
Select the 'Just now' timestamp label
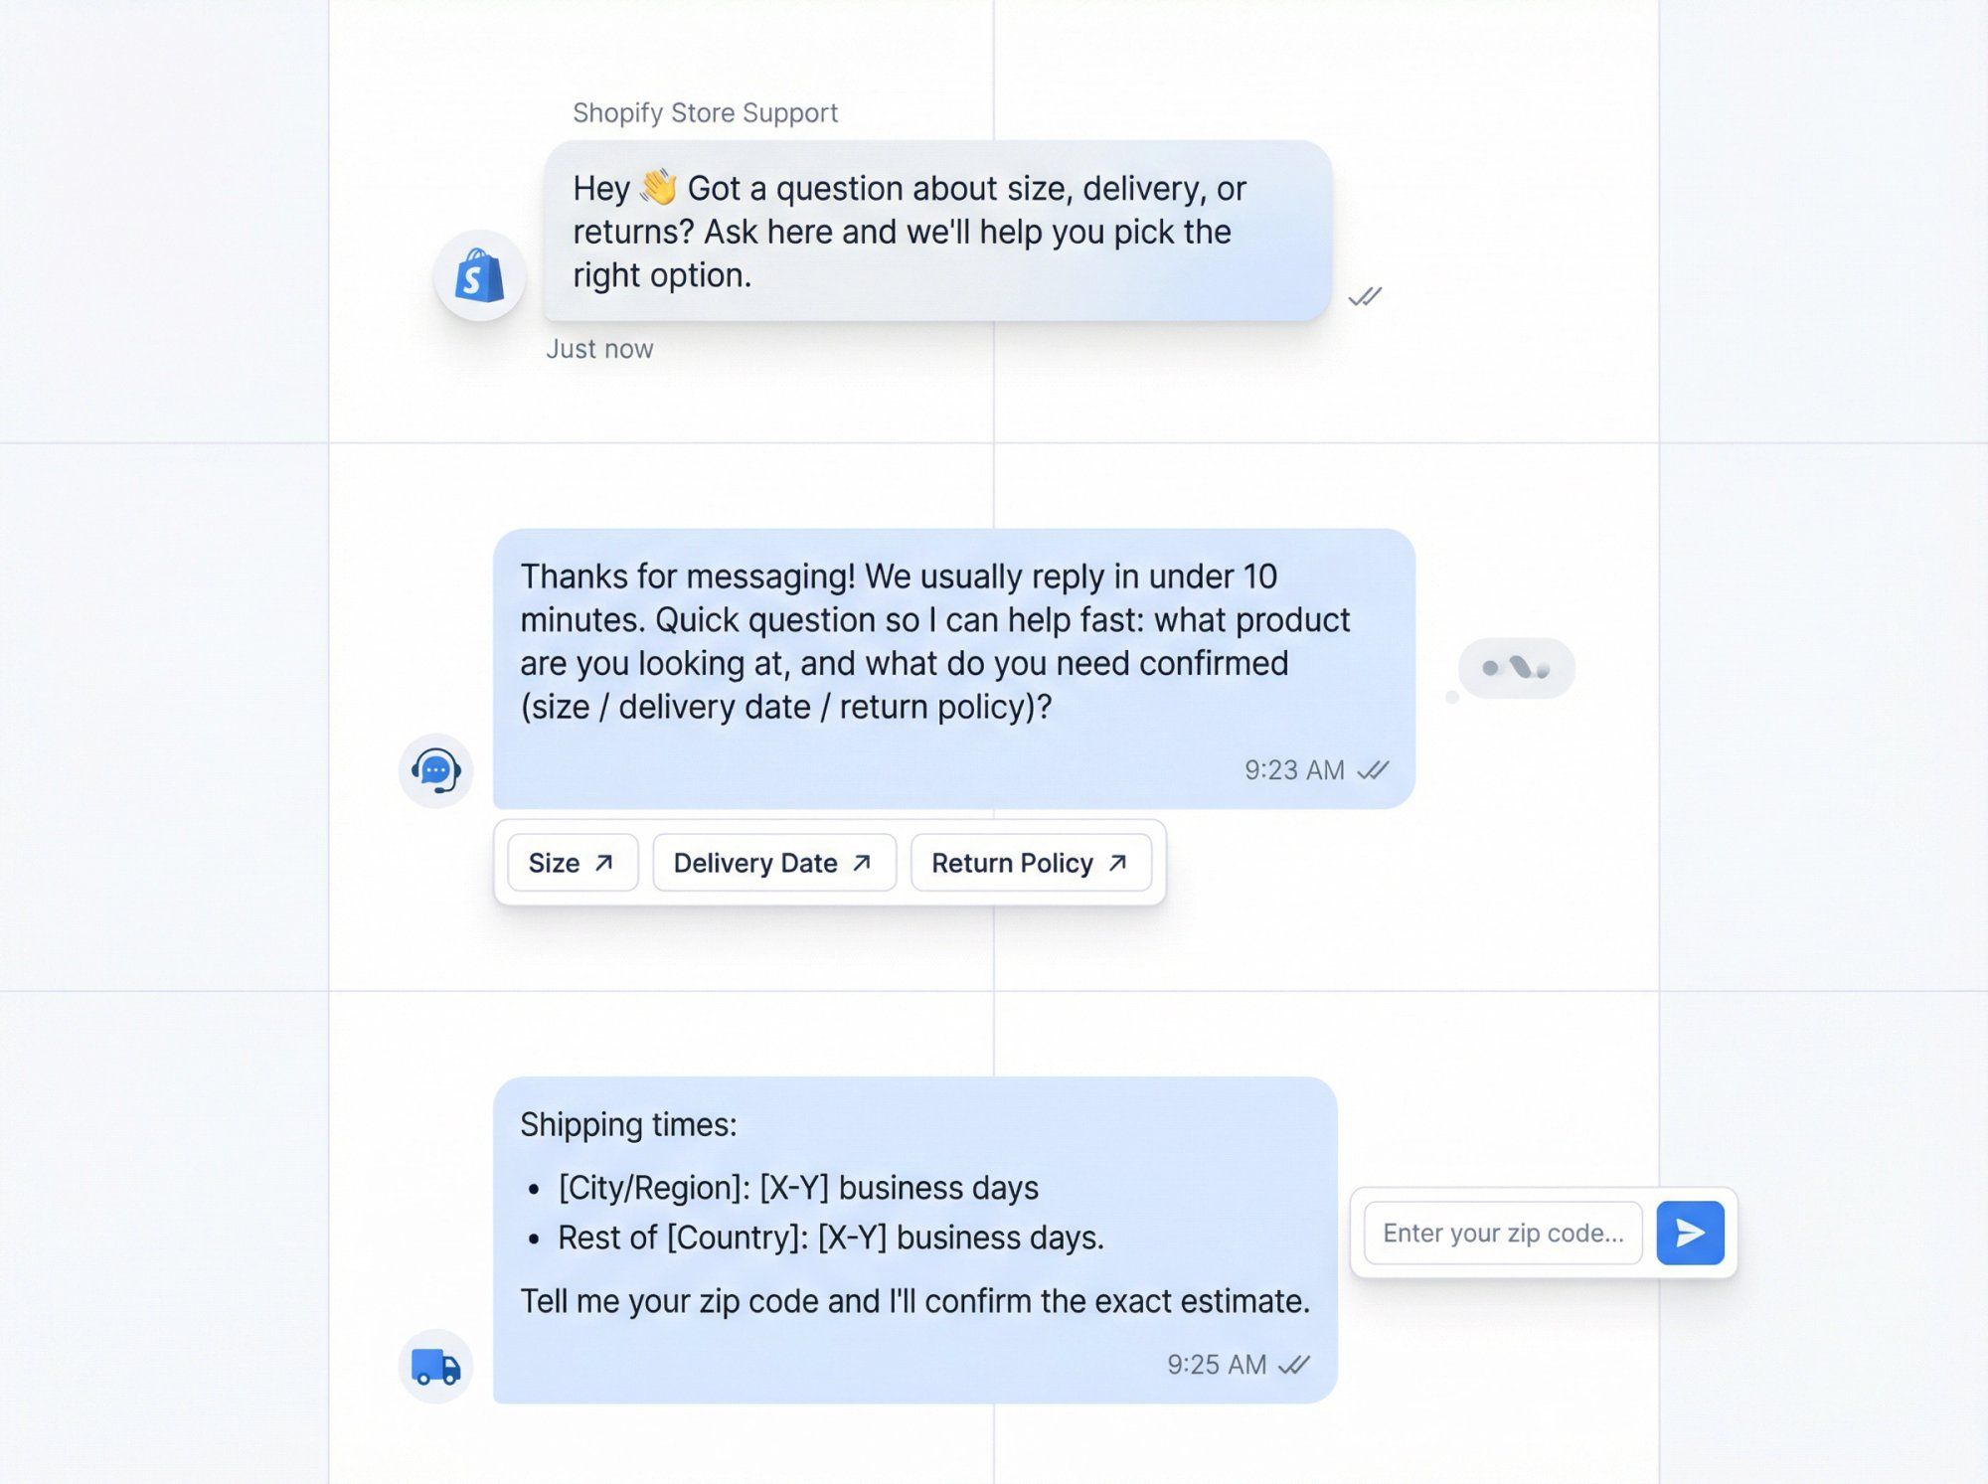click(599, 349)
